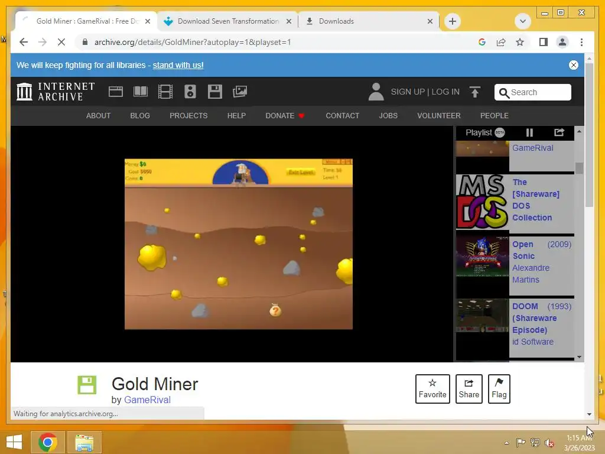The image size is (605, 454).
Task: Click the page scrollbar down arrow
Action: 589,414
